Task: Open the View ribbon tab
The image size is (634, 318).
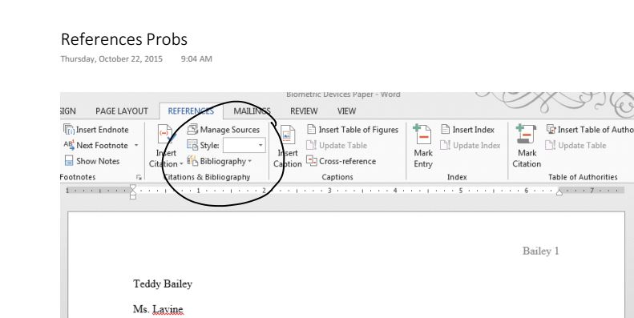Action: tap(346, 111)
